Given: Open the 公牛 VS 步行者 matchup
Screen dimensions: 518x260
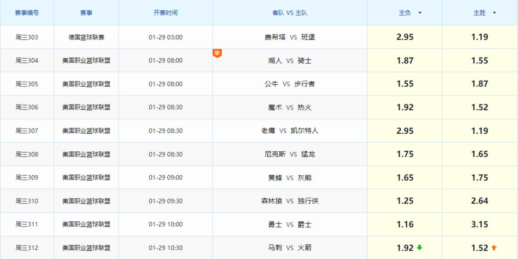Looking at the screenshot, I should [290, 84].
